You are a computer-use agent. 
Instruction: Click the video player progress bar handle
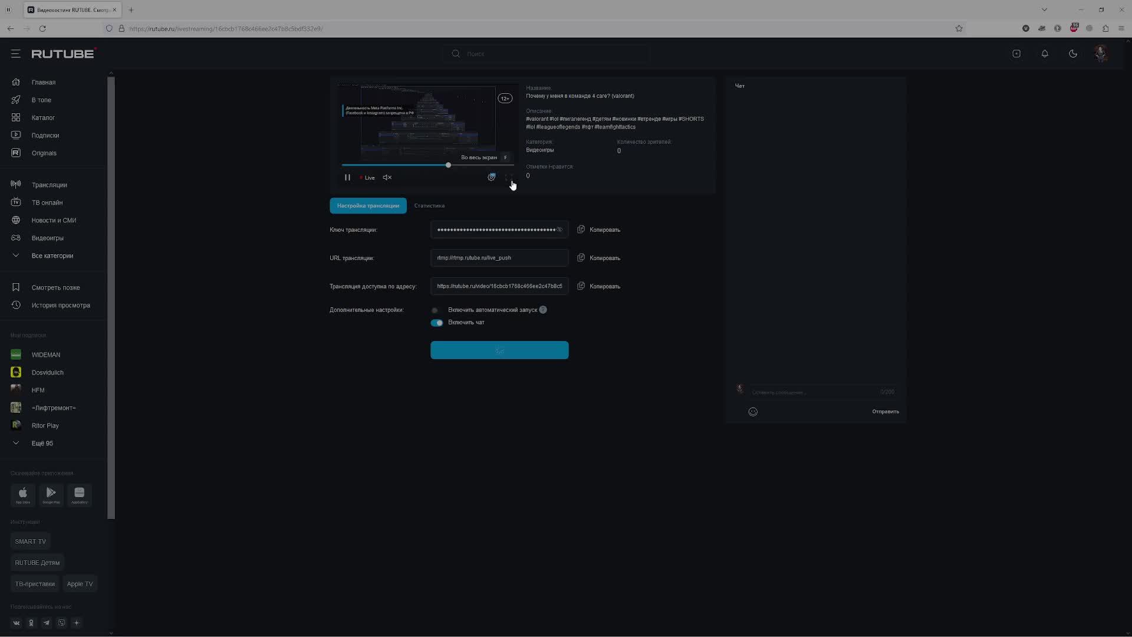pyautogui.click(x=448, y=165)
